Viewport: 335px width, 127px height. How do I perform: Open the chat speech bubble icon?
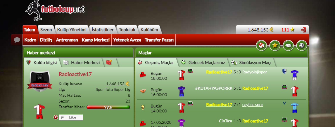17,40
